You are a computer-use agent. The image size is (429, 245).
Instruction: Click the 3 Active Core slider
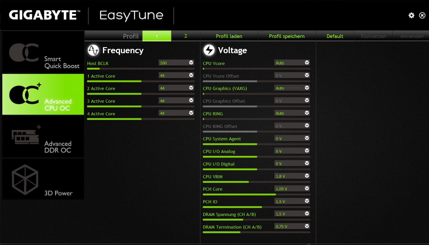(x=141, y=106)
